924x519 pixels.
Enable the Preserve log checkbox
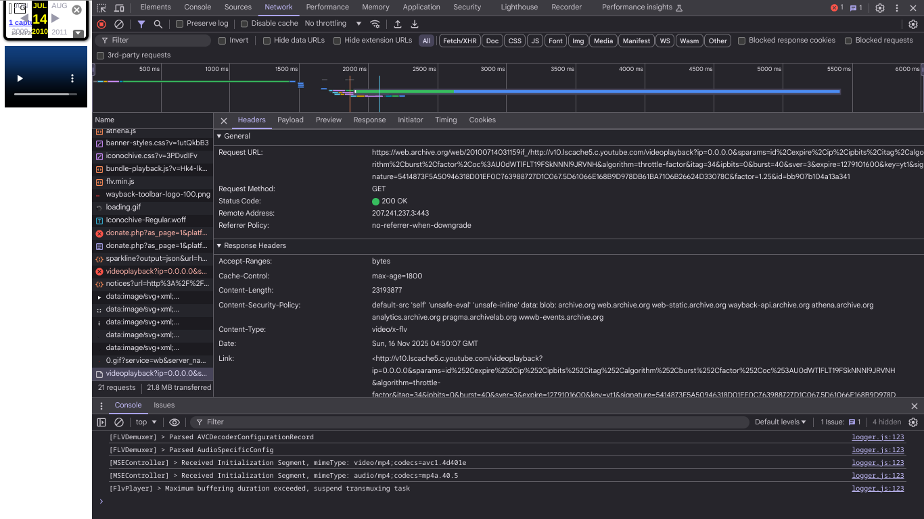pyautogui.click(x=178, y=23)
